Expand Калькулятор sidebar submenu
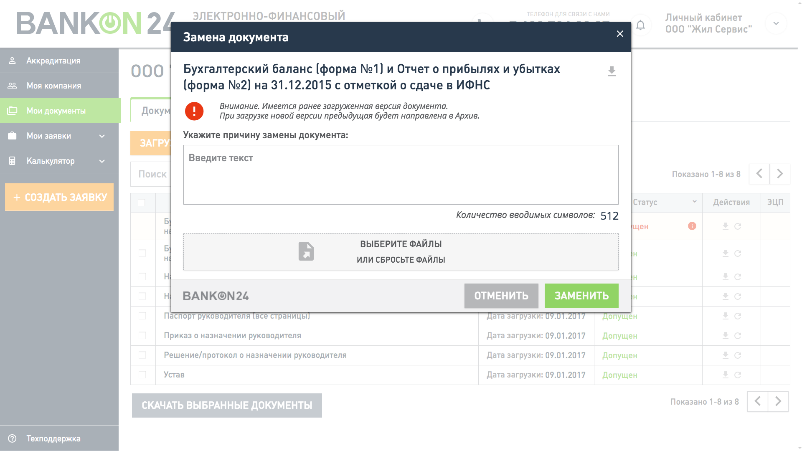The image size is (802, 451). 102,161
